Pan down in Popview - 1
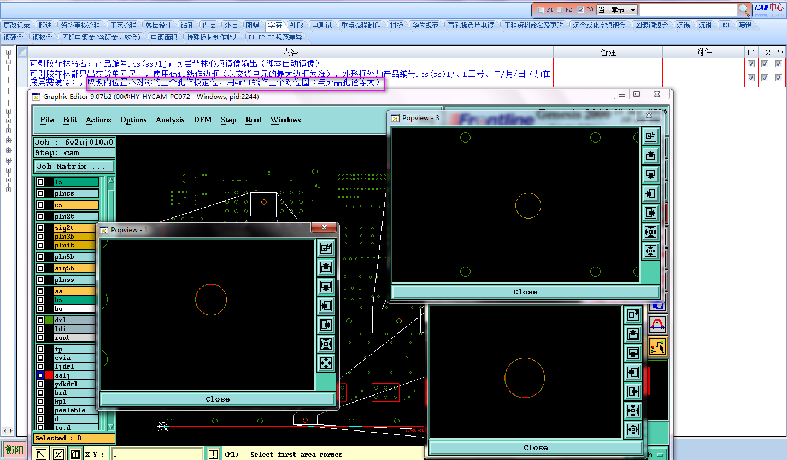This screenshot has height=460, width=787. 326,287
